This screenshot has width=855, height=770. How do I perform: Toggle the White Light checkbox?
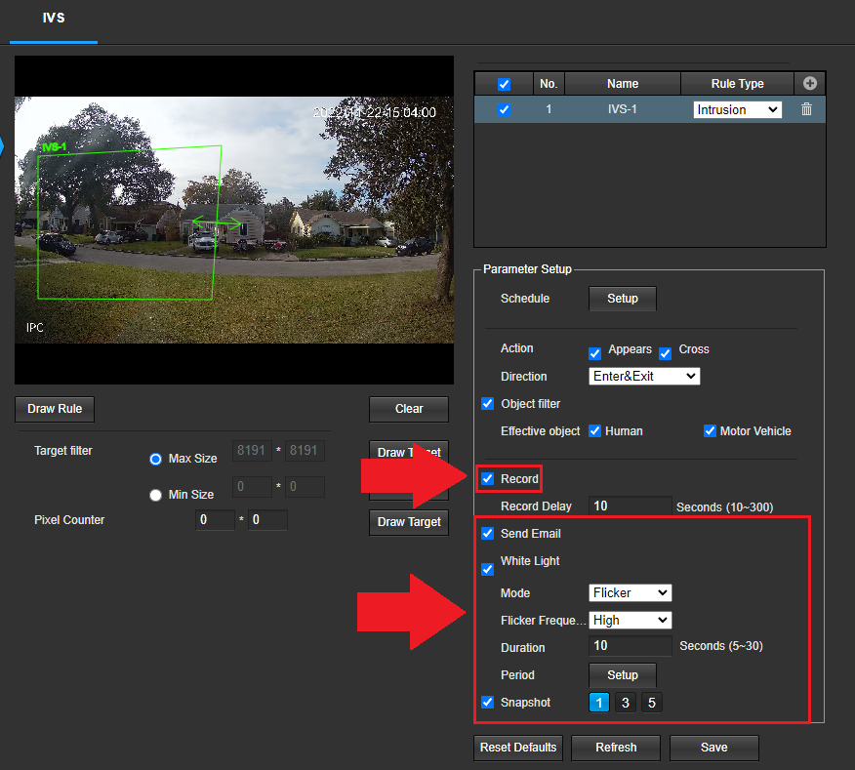(487, 569)
